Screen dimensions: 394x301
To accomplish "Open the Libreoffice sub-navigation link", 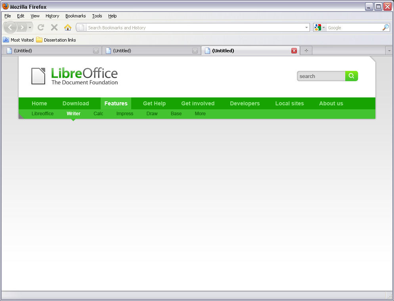I will click(42, 114).
